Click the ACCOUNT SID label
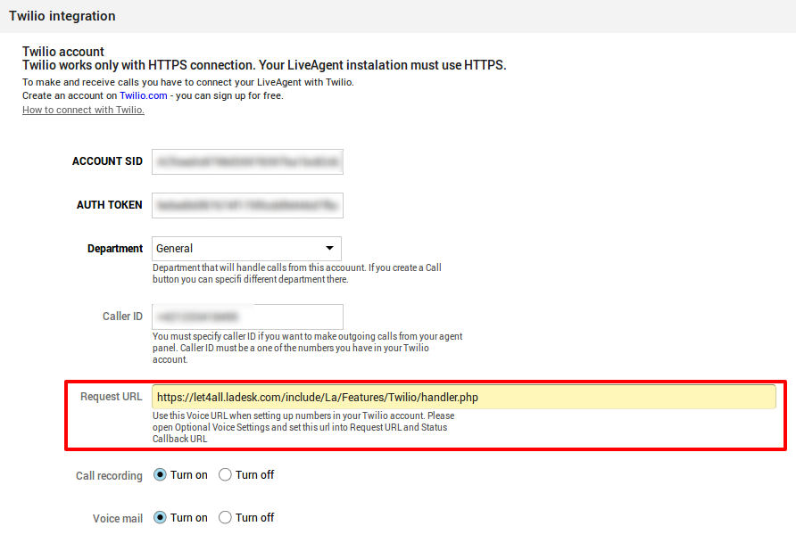Screen dimensions: 796x551 pyautogui.click(x=107, y=161)
